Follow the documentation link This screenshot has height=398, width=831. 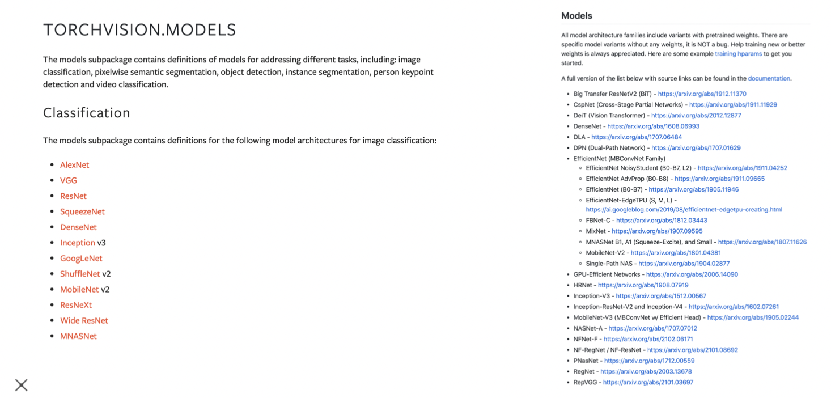coord(769,78)
